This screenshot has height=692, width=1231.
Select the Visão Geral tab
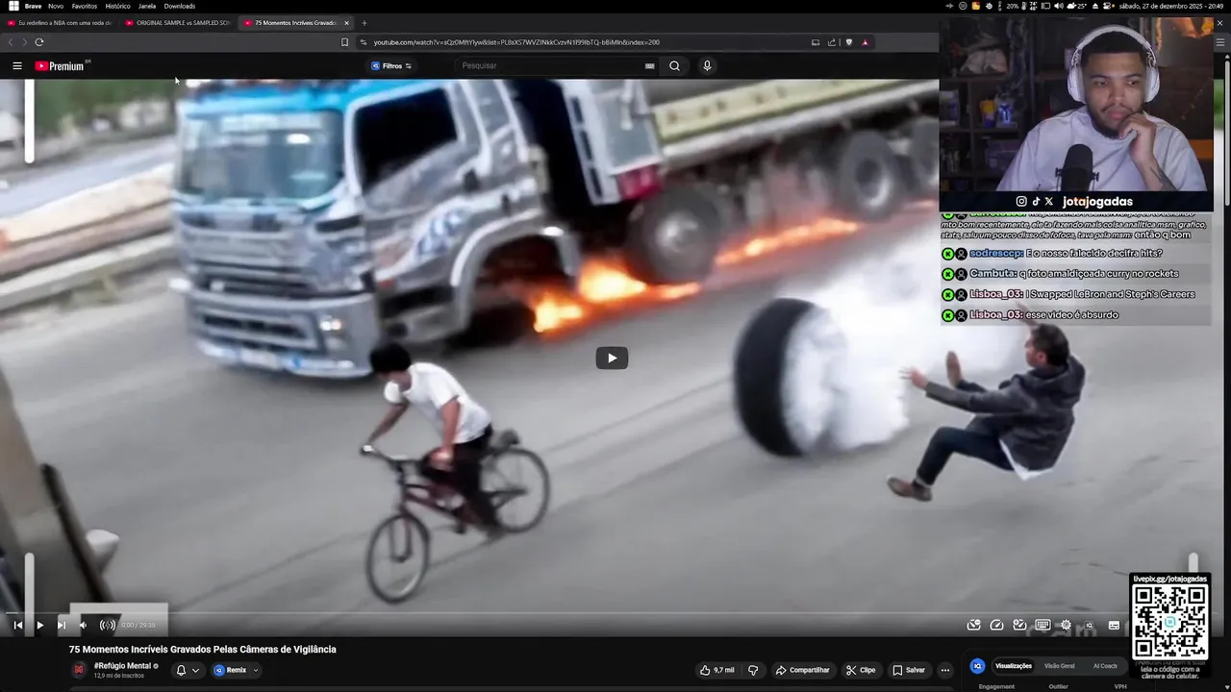click(x=1059, y=666)
